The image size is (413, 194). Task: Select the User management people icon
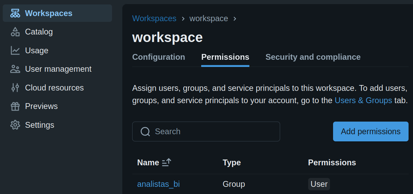point(15,69)
